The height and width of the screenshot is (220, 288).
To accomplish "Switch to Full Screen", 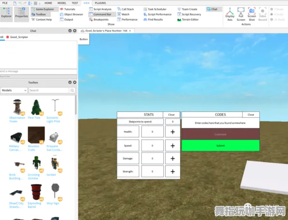I will [x=241, y=14].
